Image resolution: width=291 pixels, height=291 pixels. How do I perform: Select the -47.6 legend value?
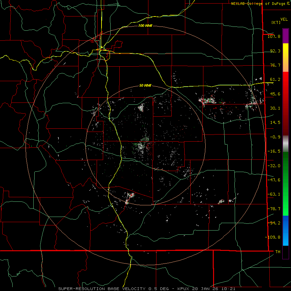(x=274, y=180)
